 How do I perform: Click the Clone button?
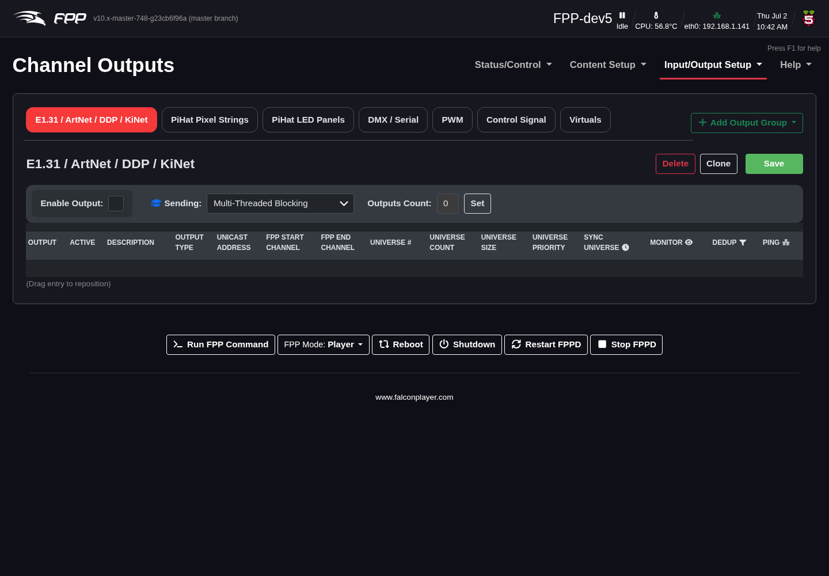[718, 164]
